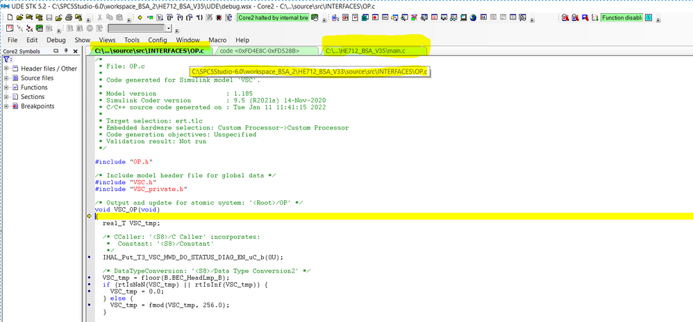Screen dimensions: 693x322
Task: Open the grey combo box dropdown arrow
Action: click(168, 28)
